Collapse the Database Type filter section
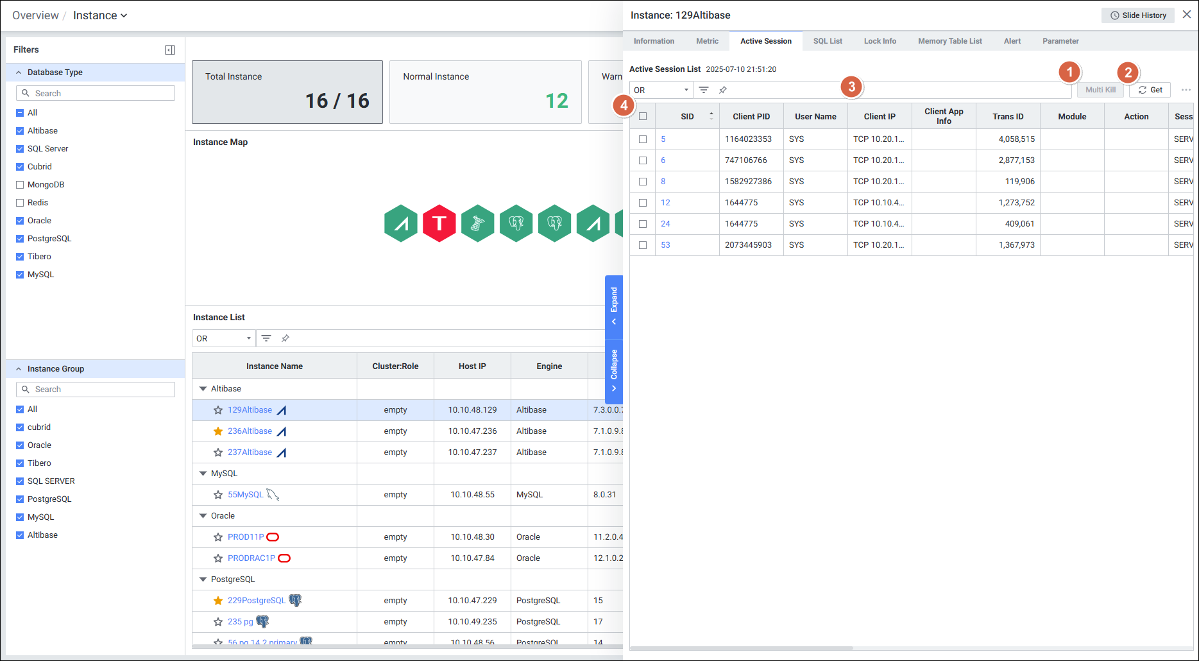 tap(19, 73)
